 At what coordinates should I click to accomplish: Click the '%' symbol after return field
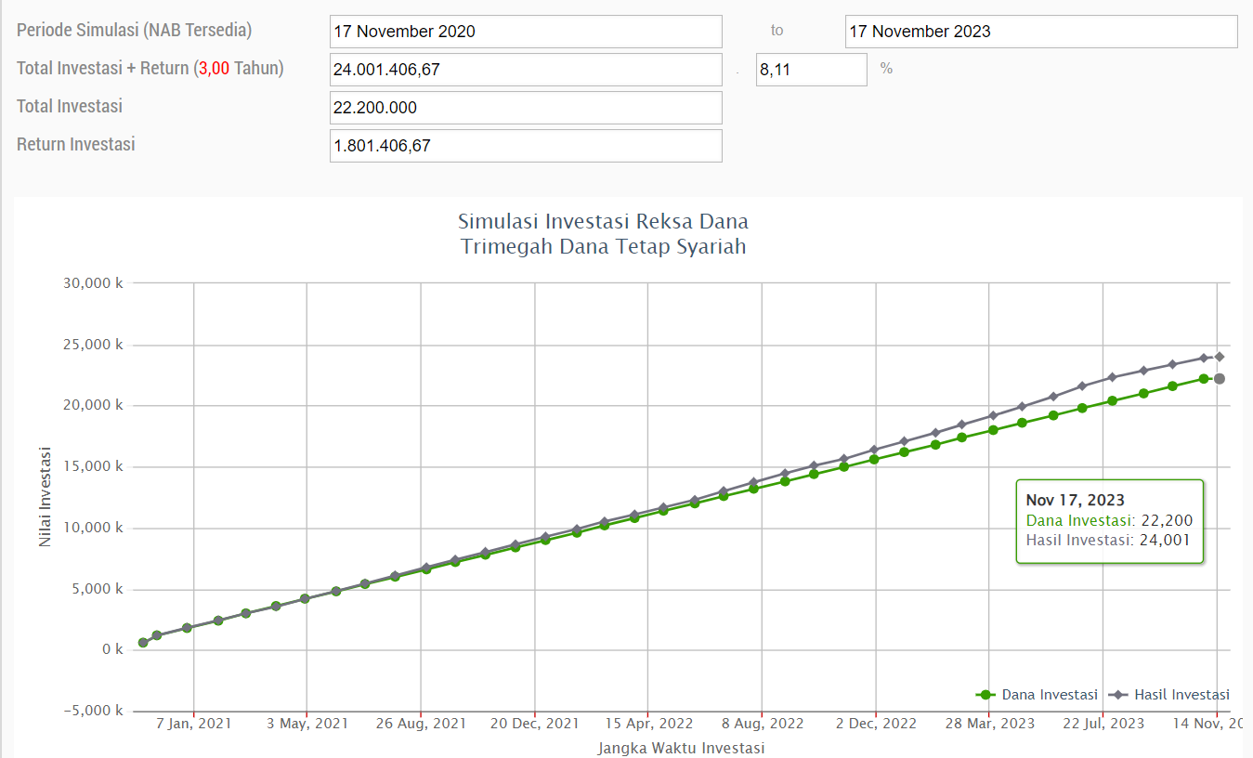pyautogui.click(x=886, y=69)
